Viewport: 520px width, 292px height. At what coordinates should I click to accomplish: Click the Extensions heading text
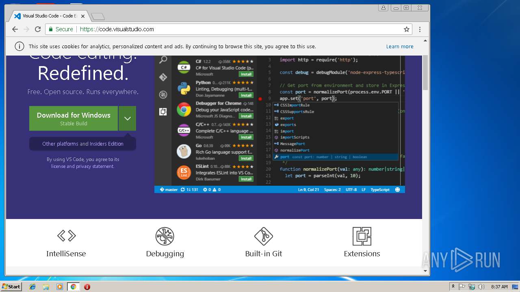point(362,254)
